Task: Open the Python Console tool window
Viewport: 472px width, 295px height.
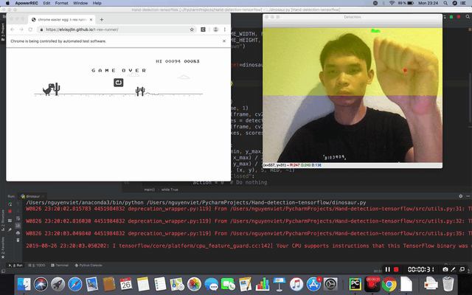Action: 88,265
